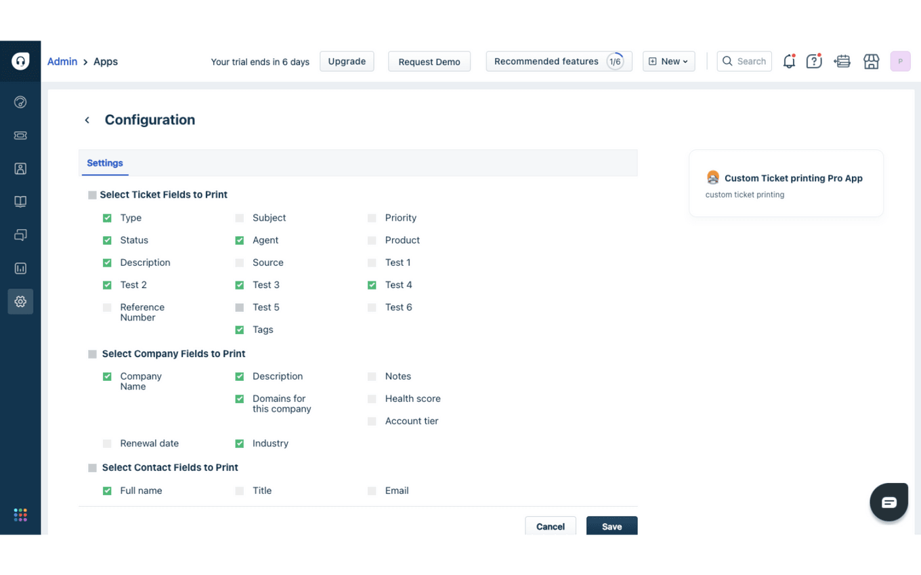Screen dimensions: 921x575
Task: Click the Save button
Action: pos(612,526)
